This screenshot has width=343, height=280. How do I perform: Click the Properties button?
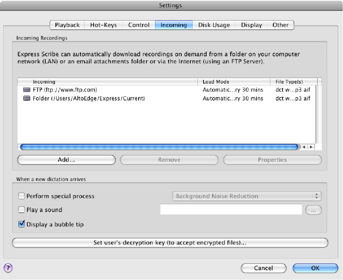point(272,160)
